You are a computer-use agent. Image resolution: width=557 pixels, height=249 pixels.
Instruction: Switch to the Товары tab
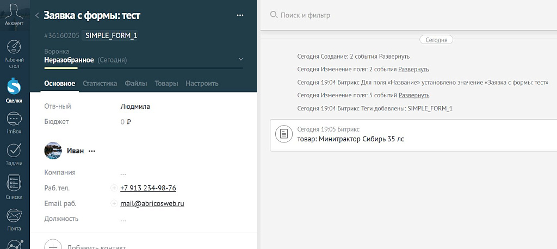[166, 84]
